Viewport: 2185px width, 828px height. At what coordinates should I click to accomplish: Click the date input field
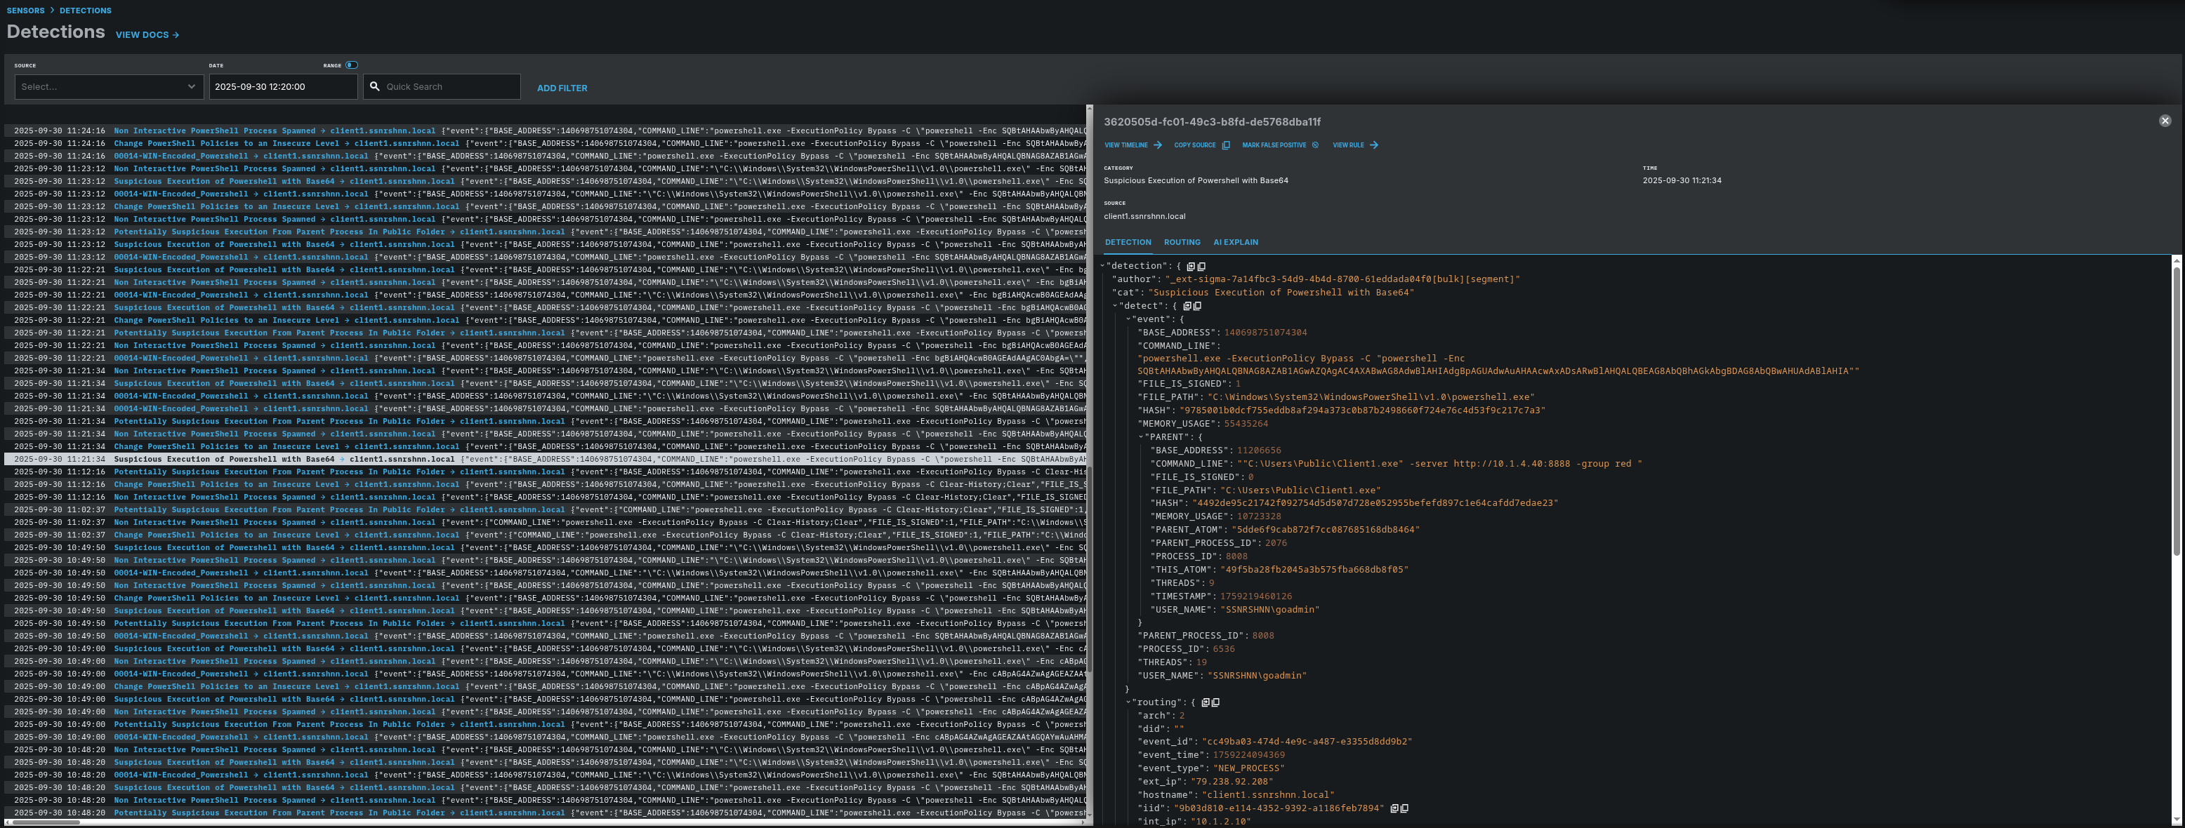[x=282, y=86]
